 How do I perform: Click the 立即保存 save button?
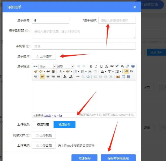tap(84, 158)
